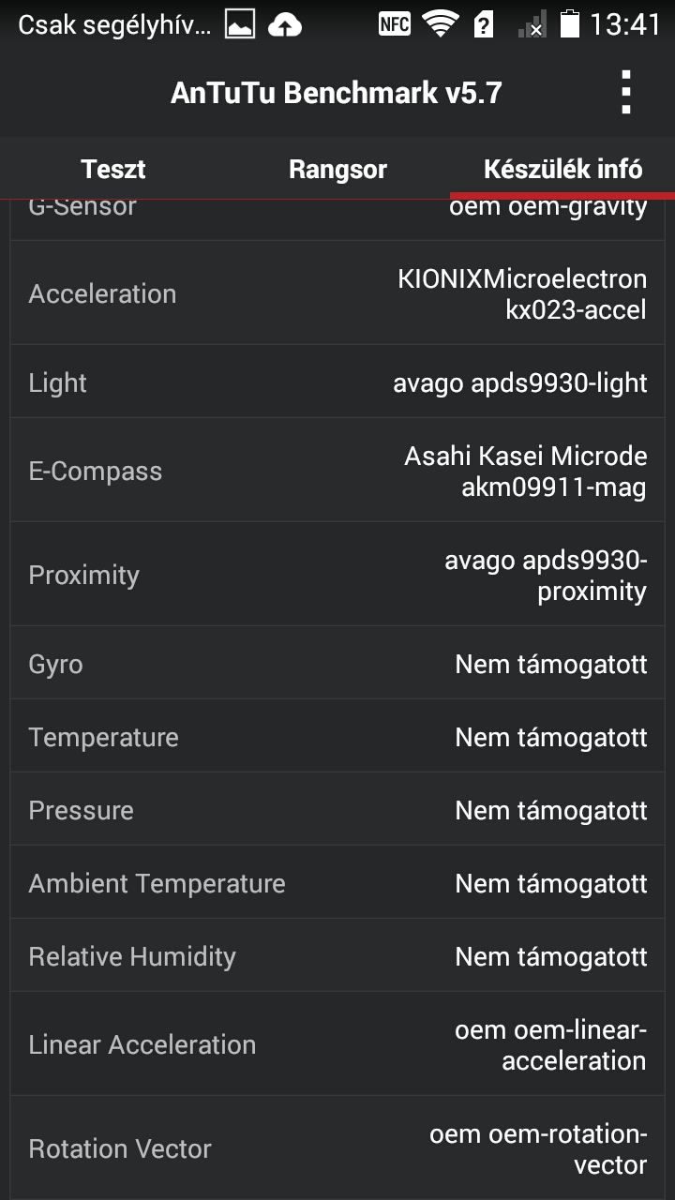The image size is (675, 1200).
Task: Tap the Acceleration sensor row
Action: coord(337,293)
